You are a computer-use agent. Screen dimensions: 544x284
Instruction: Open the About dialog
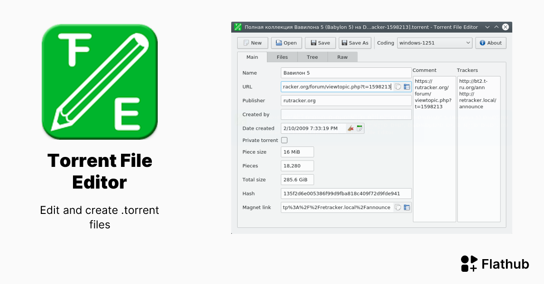point(491,43)
